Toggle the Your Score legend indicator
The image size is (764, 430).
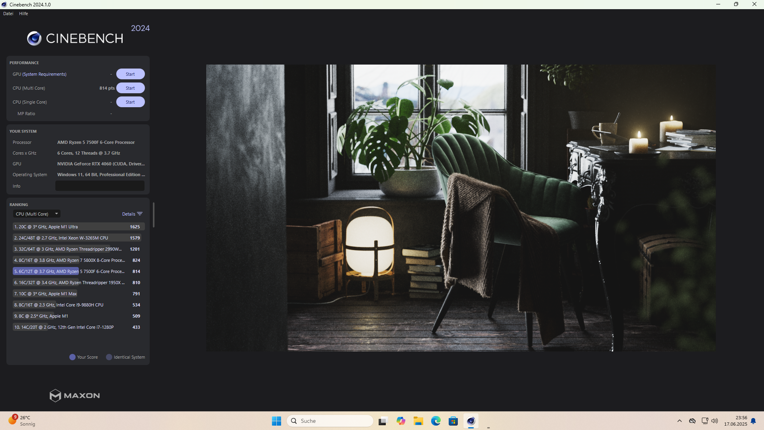pos(72,357)
